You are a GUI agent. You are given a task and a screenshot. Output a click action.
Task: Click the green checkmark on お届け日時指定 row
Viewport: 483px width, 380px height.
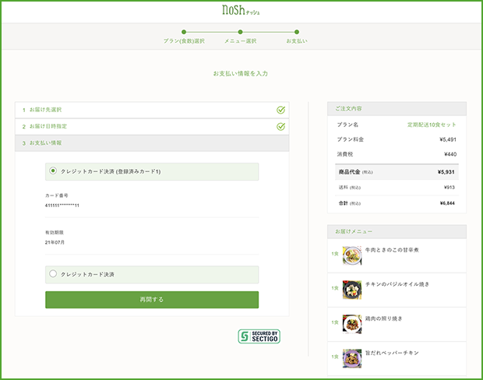[280, 126]
